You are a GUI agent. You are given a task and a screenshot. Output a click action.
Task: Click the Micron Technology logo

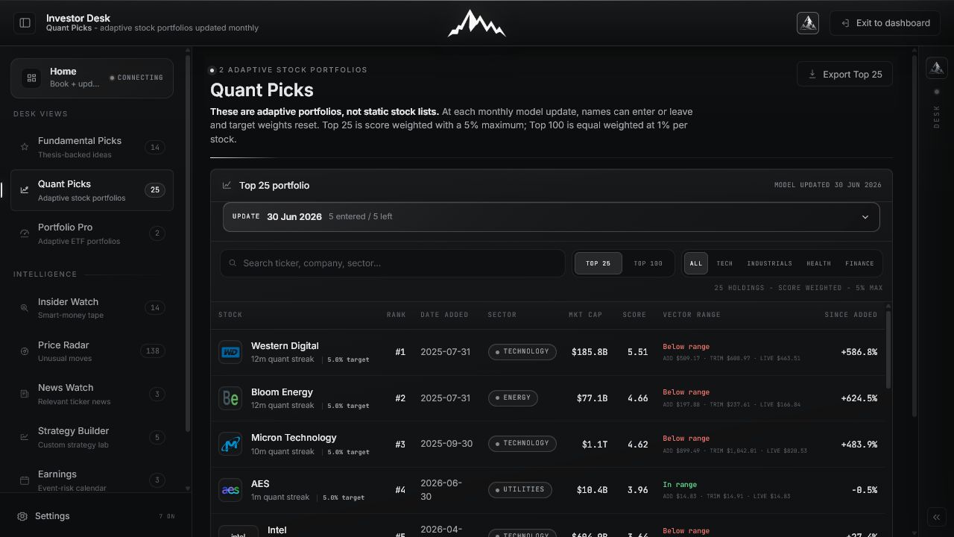230,445
